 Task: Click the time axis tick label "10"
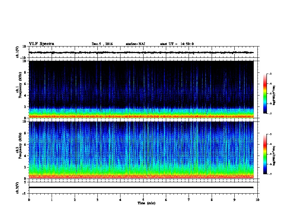click(257, 200)
